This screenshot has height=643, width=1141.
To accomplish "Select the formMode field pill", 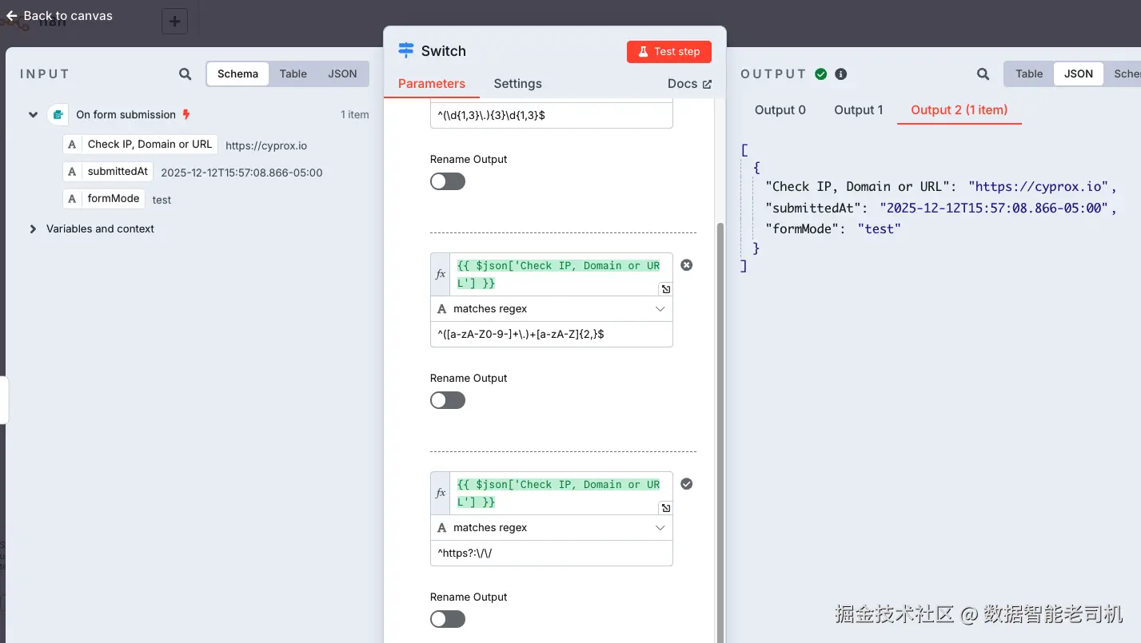I will (x=104, y=199).
